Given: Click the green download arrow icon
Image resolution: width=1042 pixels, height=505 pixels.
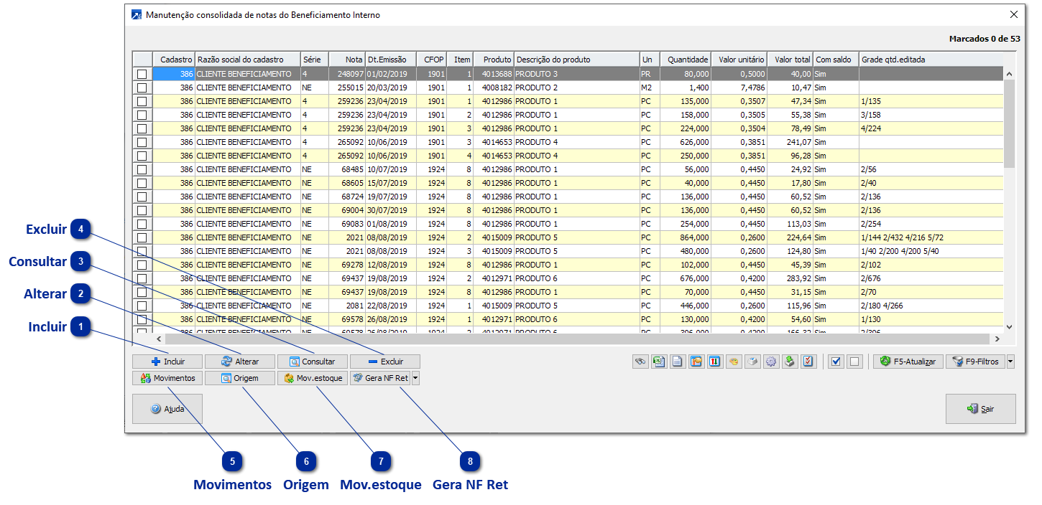Looking at the screenshot, I should [790, 362].
